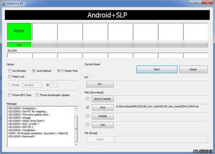Click the PDA path field with PDA-CWM5.tar
Screen dimensions: 215x154
(x=162, y=107)
